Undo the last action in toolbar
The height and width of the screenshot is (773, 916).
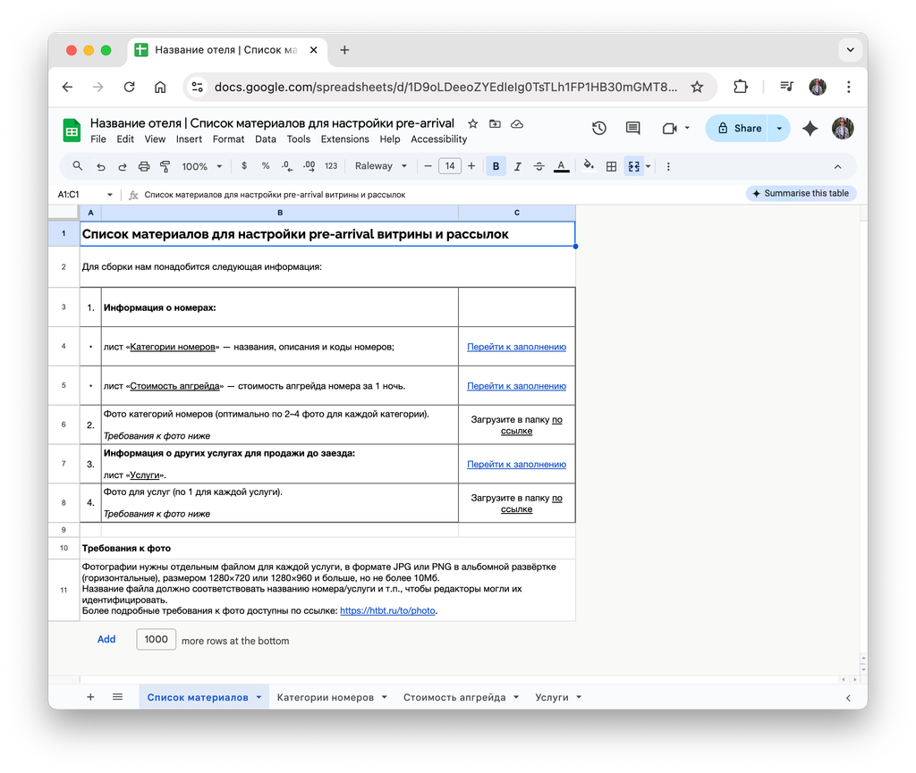coord(101,167)
